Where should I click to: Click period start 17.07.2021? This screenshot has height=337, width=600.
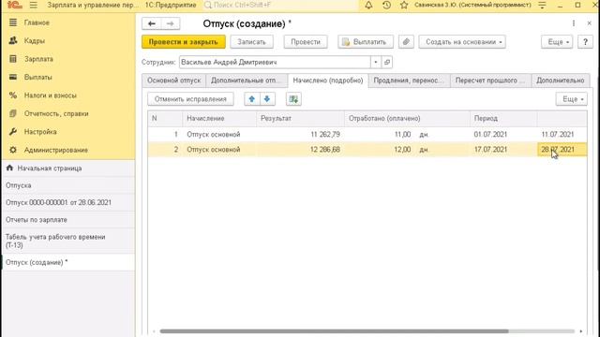(x=503, y=150)
